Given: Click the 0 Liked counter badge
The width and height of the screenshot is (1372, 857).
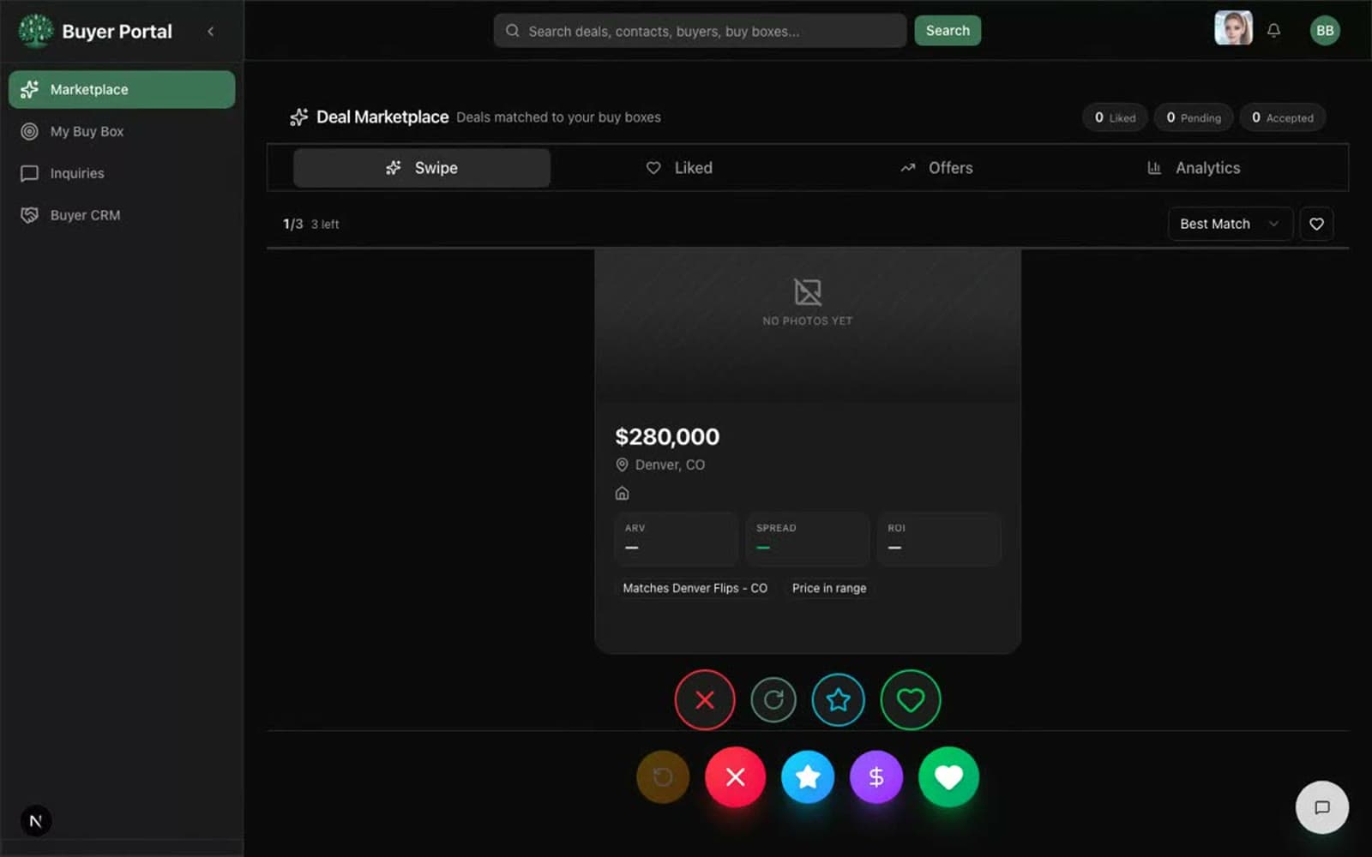Looking at the screenshot, I should tap(1115, 117).
